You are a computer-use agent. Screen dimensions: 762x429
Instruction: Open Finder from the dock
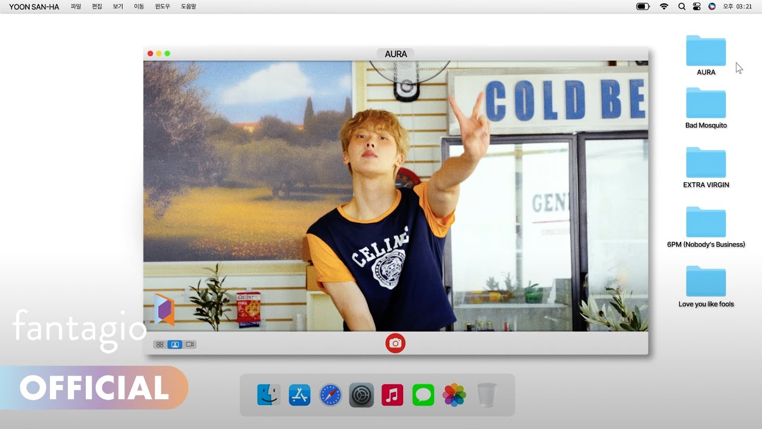(x=268, y=394)
